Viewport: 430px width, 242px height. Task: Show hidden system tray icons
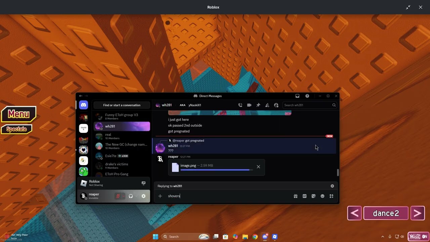point(382,237)
